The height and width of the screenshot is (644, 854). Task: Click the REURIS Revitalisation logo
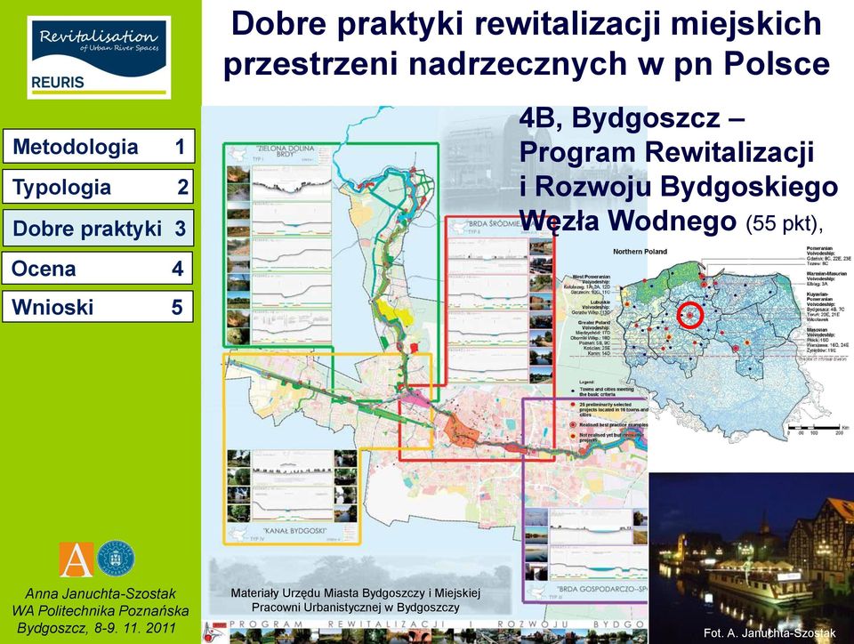point(99,57)
